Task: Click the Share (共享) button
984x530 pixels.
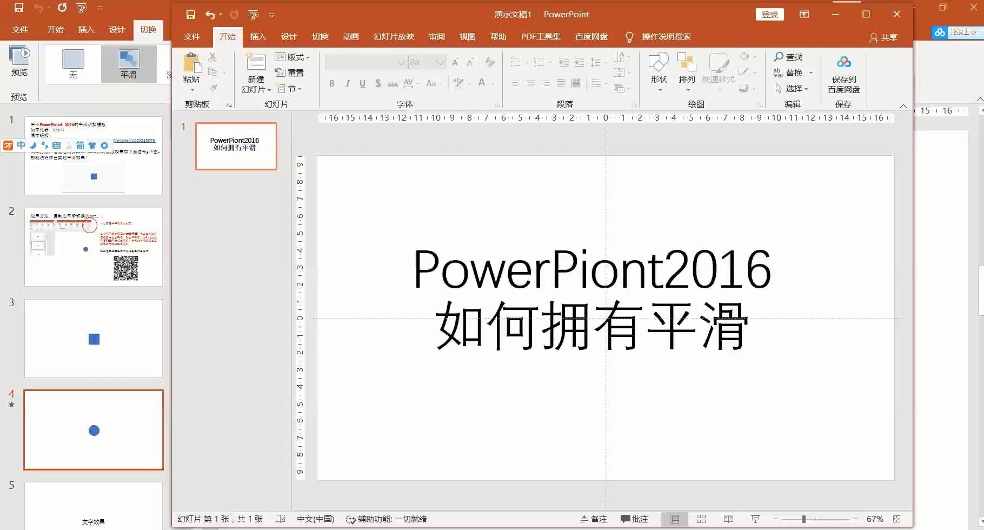Action: click(x=883, y=37)
